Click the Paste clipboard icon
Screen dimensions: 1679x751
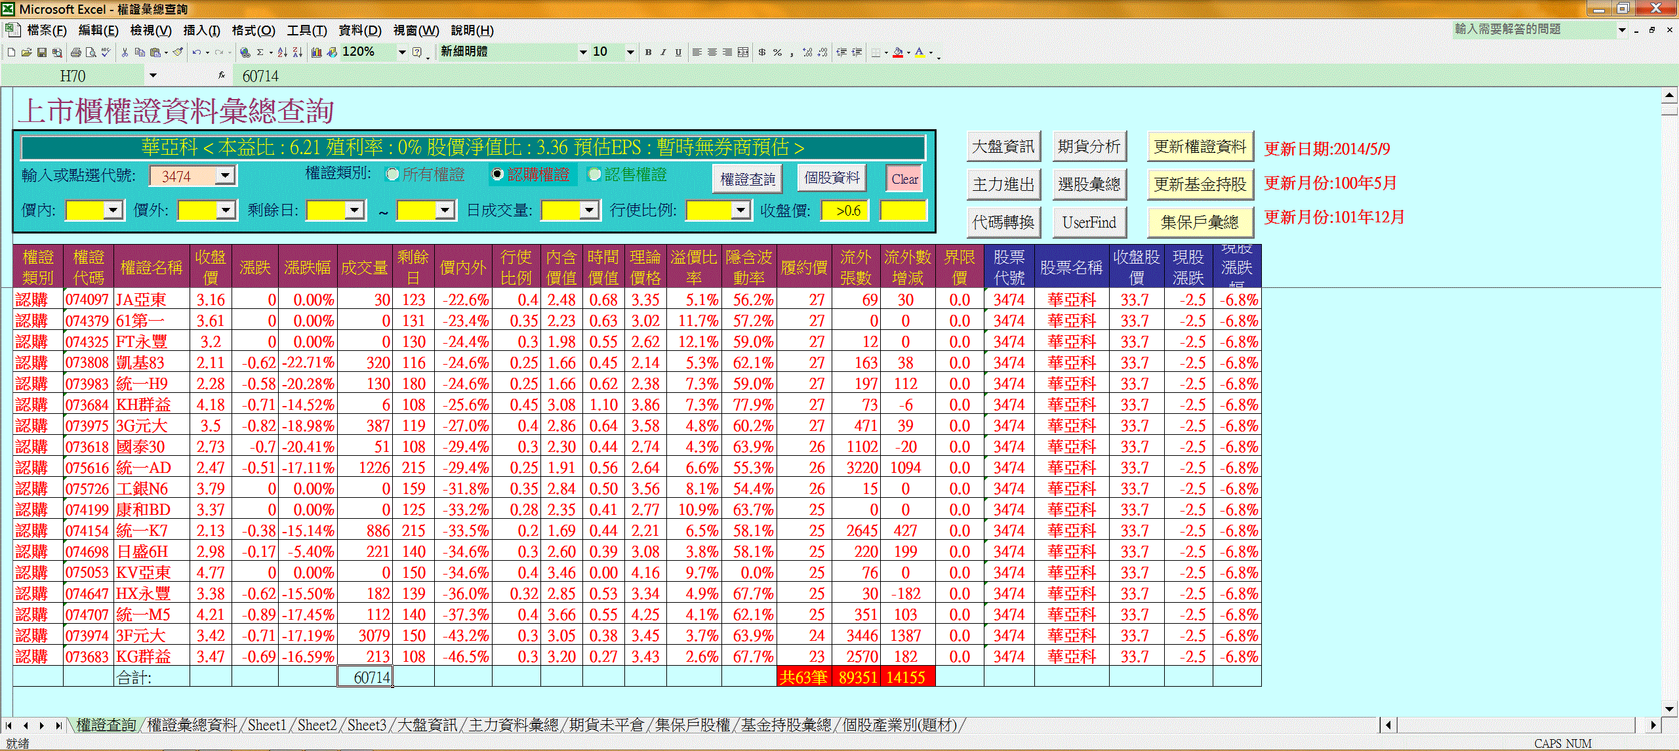click(x=155, y=52)
